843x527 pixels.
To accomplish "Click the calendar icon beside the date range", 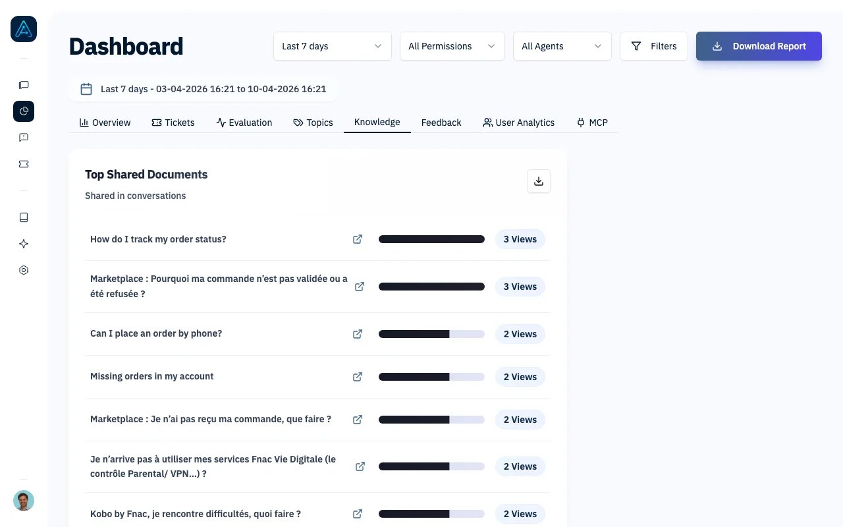I will (x=86, y=89).
